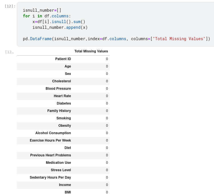Click the 'Family History' row label
The width and height of the screenshot is (214, 194).
click(59, 111)
